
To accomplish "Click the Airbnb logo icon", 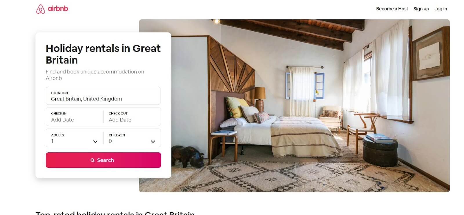I will pyautogui.click(x=41, y=9).
